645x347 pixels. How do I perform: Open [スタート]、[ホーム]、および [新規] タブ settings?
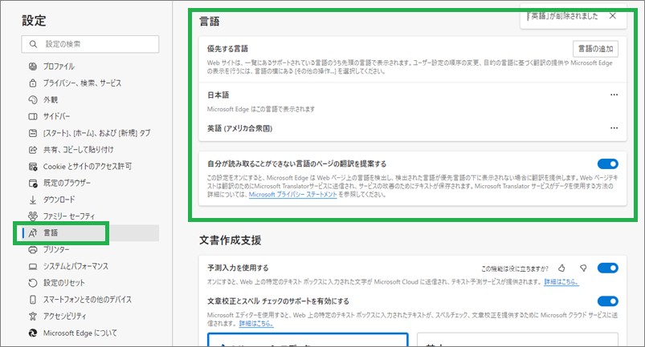(x=96, y=133)
